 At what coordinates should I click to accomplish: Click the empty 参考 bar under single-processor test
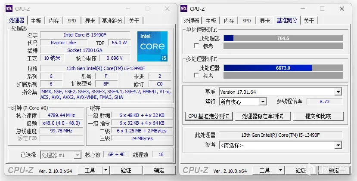pyautogui.click(x=283, y=46)
